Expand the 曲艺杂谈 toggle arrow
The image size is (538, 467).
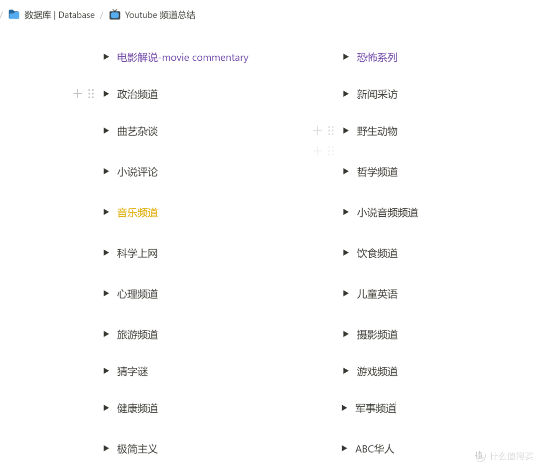(107, 131)
